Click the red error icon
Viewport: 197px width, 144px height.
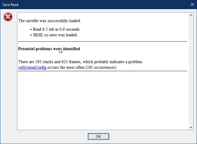(x=8, y=17)
